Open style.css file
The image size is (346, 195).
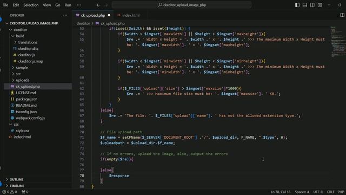click(23, 131)
